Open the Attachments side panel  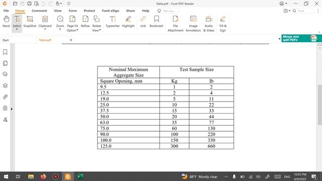tap(5, 97)
